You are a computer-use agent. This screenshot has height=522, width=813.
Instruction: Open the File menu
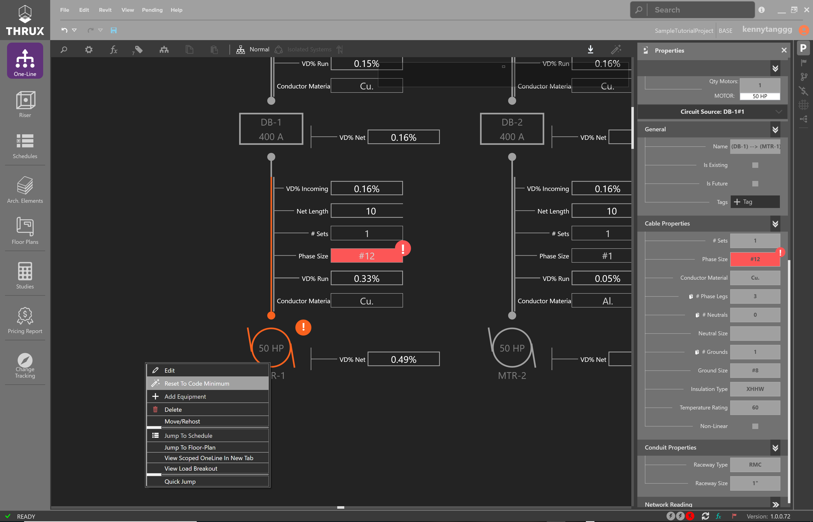[64, 10]
